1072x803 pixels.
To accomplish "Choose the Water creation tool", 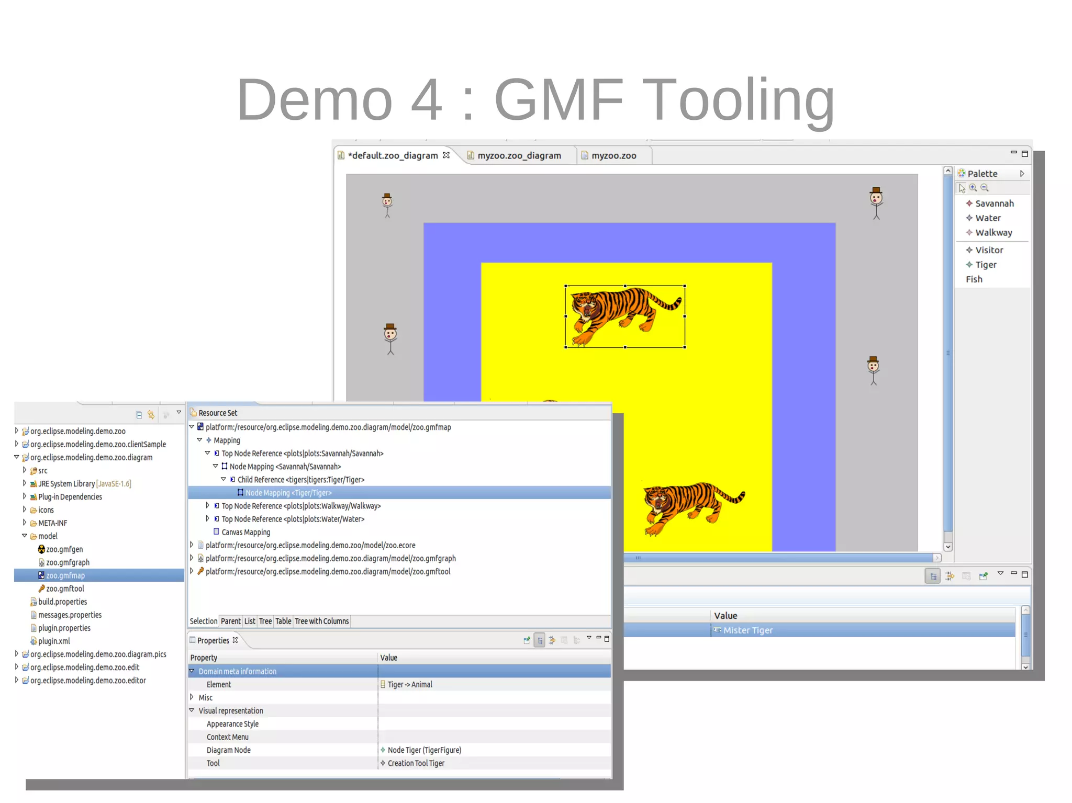I will (984, 218).
